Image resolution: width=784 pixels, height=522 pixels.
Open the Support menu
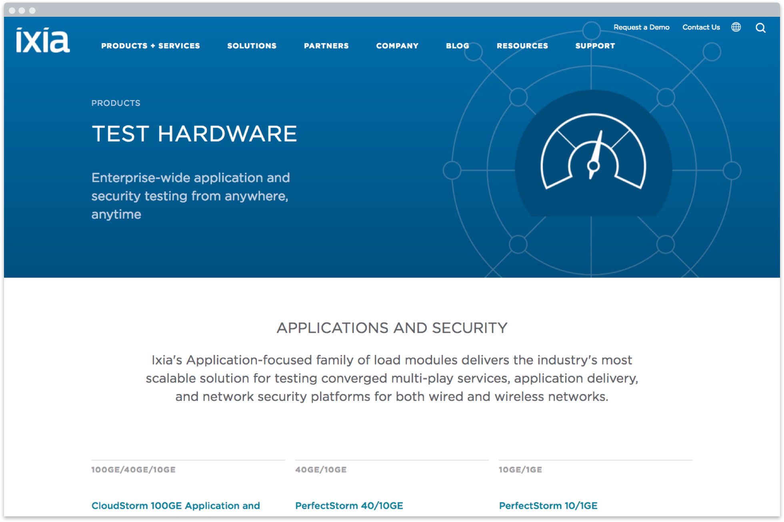pos(595,46)
